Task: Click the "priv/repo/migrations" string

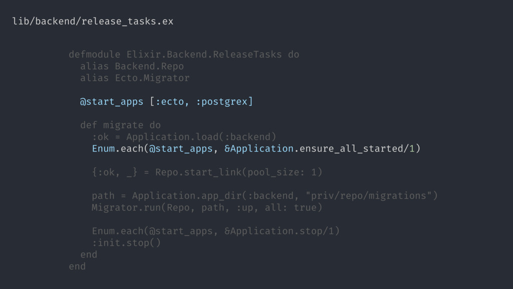Action: 369,196
